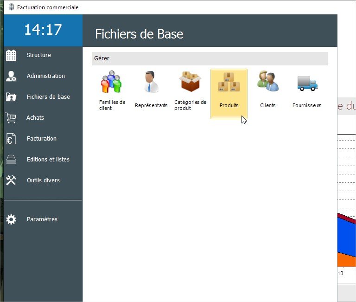Screen dimensions: 356x302
Task: Click the 14:17 clock display
Action: coord(43,30)
